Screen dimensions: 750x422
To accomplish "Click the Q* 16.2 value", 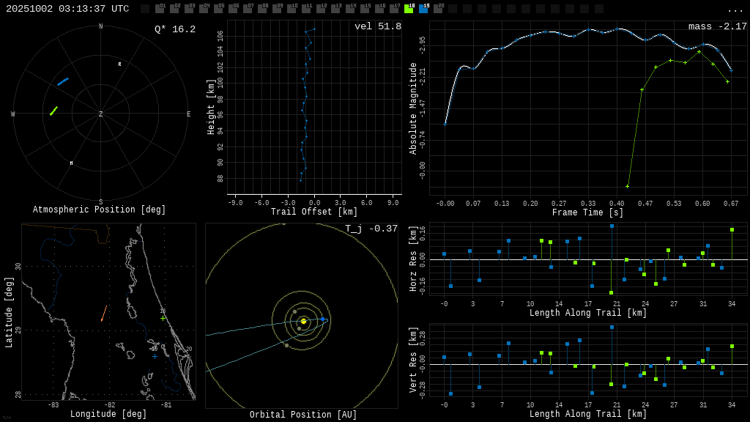I will pos(175,29).
